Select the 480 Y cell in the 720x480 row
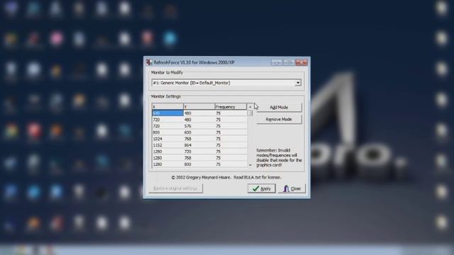The image size is (454, 255). [x=199, y=120]
